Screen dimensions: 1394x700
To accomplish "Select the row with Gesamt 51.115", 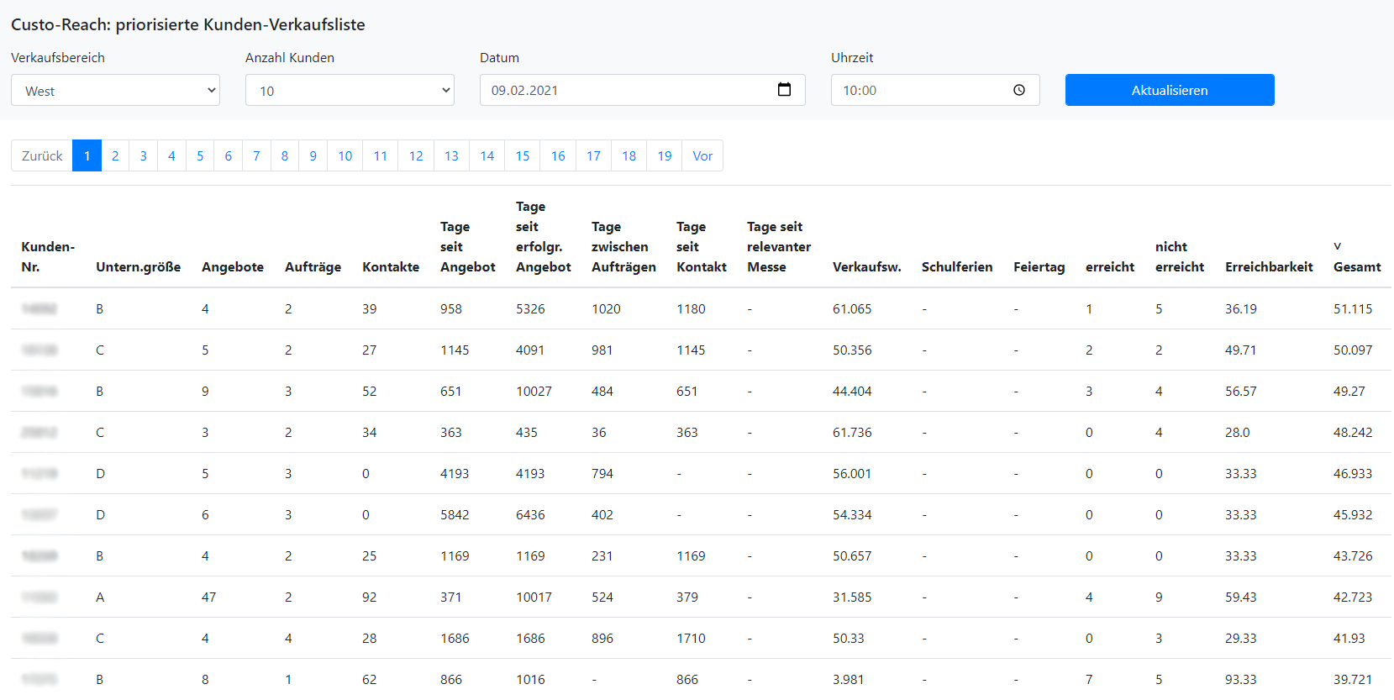I will (701, 308).
